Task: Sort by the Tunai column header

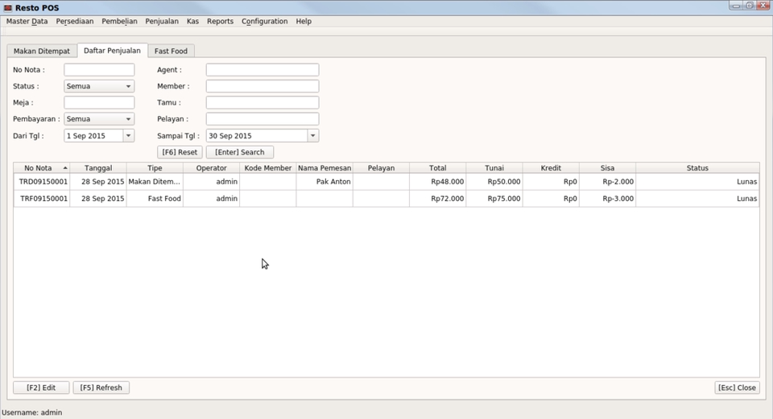Action: click(x=494, y=168)
